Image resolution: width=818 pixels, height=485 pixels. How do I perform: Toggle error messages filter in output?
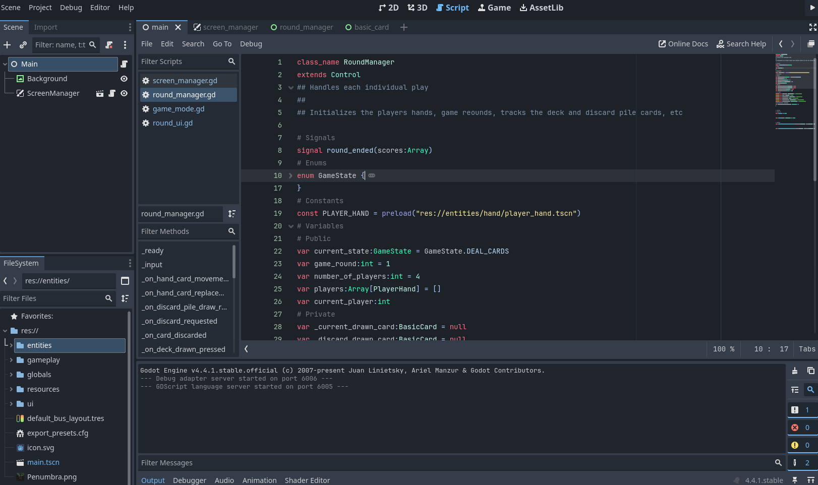tap(801, 428)
